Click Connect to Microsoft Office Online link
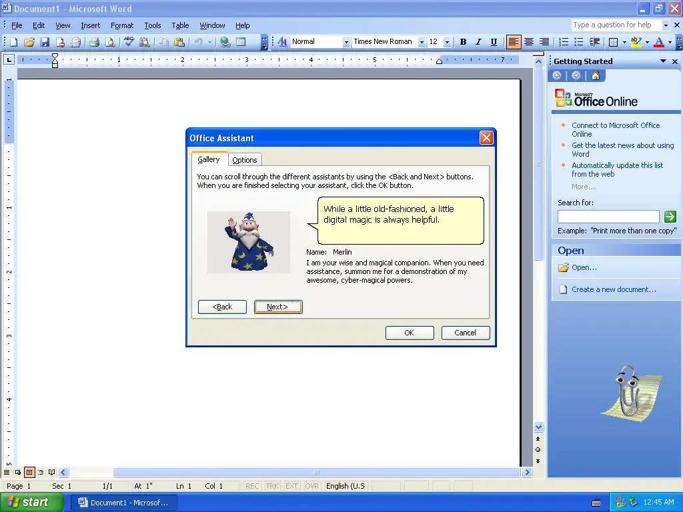Image resolution: width=683 pixels, height=512 pixels. (616, 130)
